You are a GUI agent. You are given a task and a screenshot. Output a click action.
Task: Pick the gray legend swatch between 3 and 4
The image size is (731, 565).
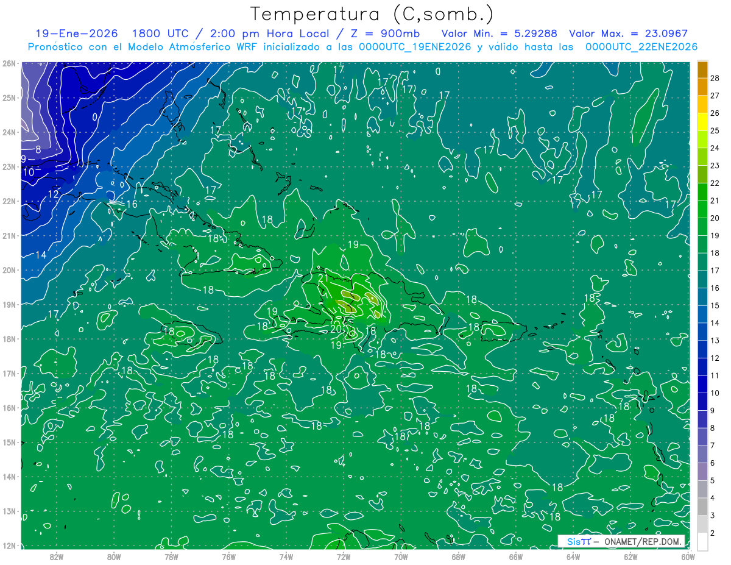tap(702, 506)
